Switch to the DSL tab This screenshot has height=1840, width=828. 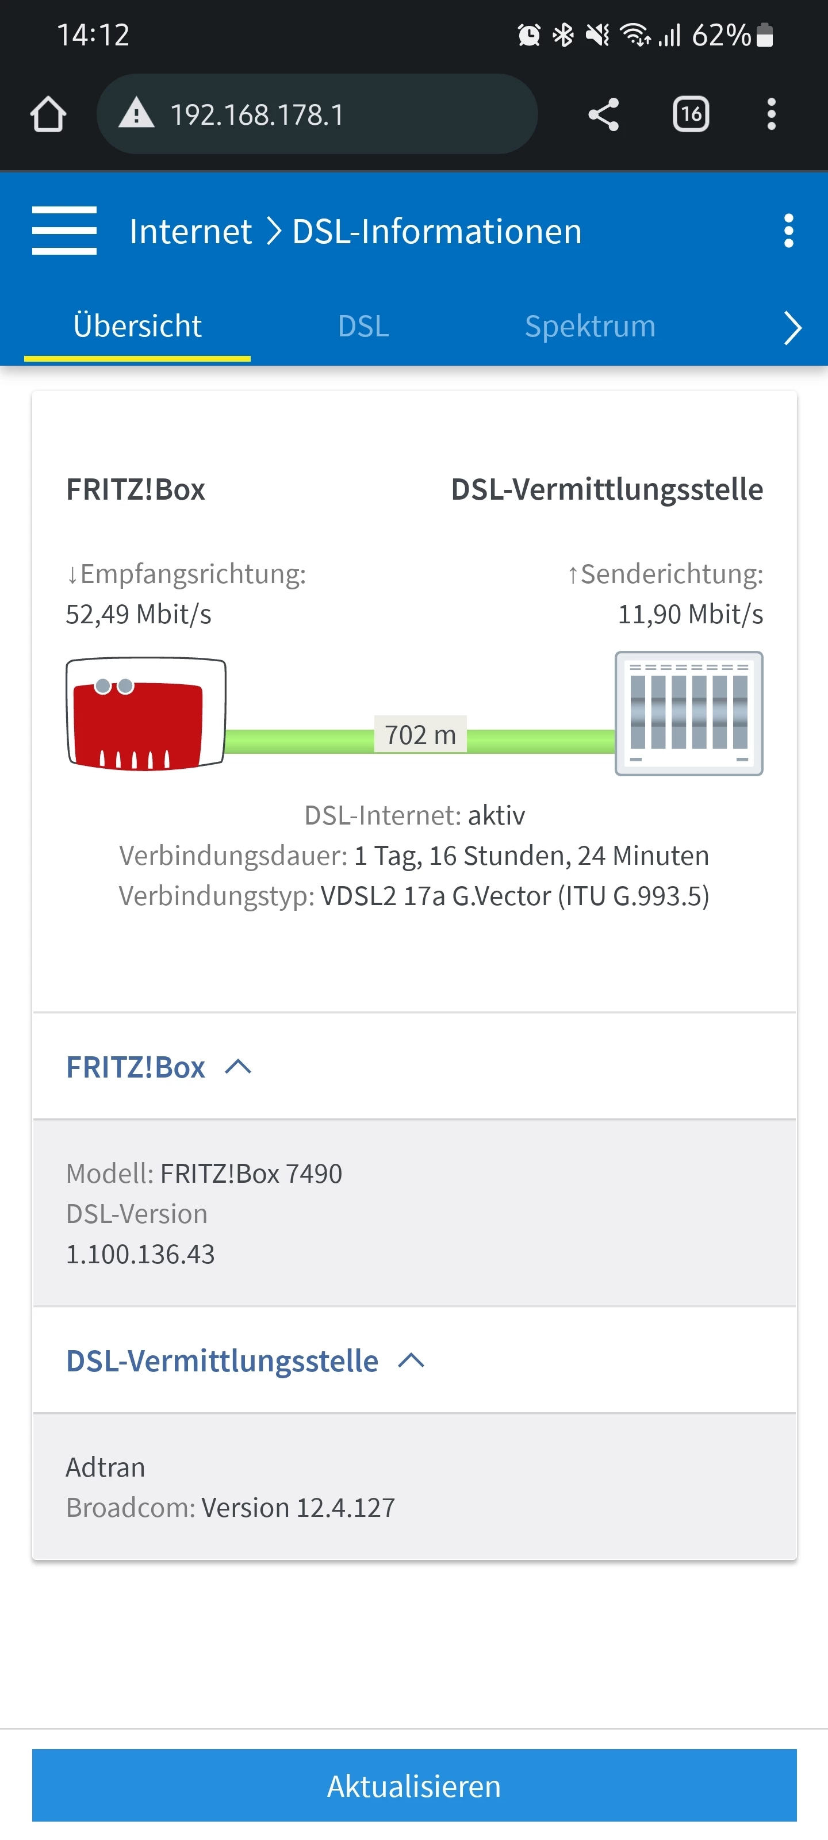pos(363,327)
